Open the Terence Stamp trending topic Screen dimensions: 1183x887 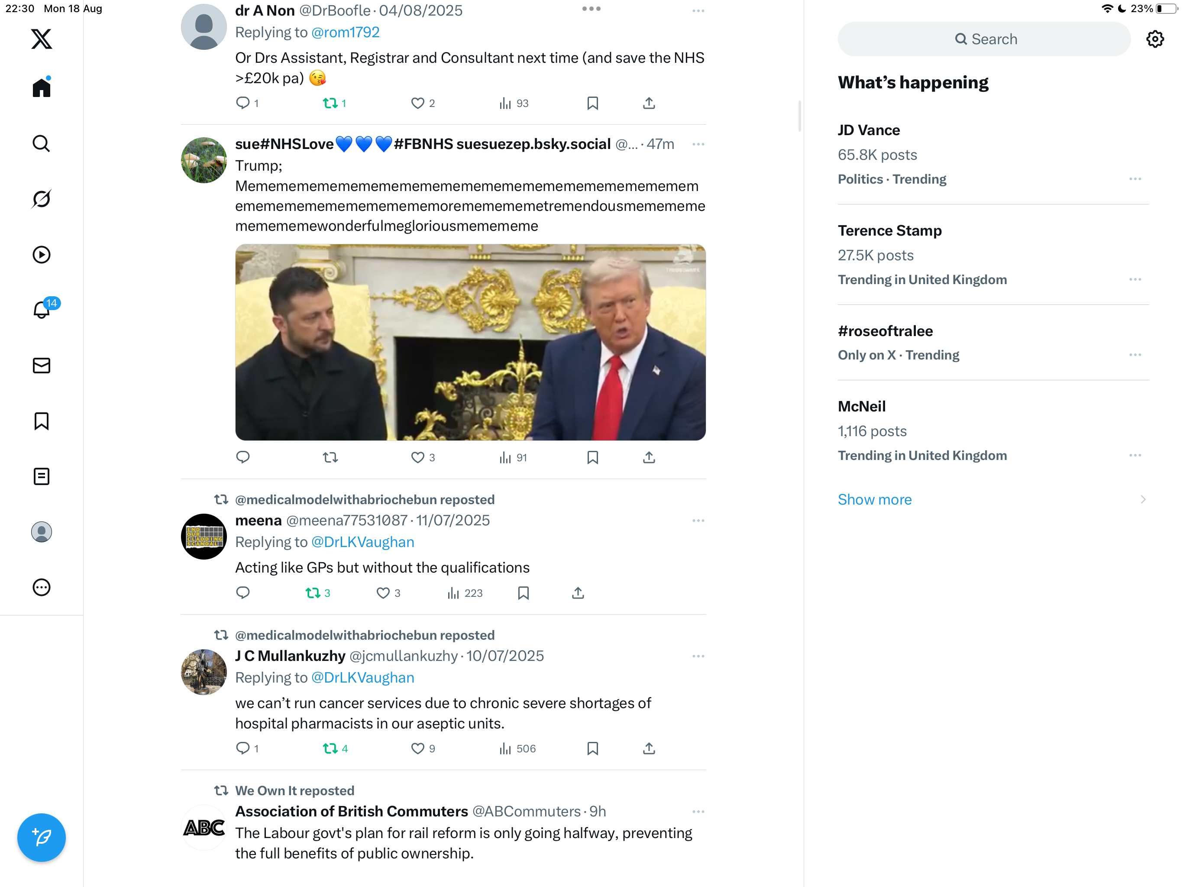[x=993, y=255]
